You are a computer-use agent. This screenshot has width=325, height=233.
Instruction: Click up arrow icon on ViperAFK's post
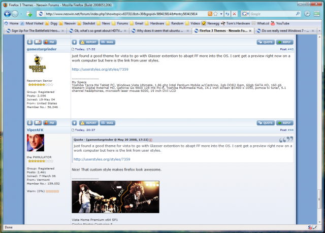point(74,123)
